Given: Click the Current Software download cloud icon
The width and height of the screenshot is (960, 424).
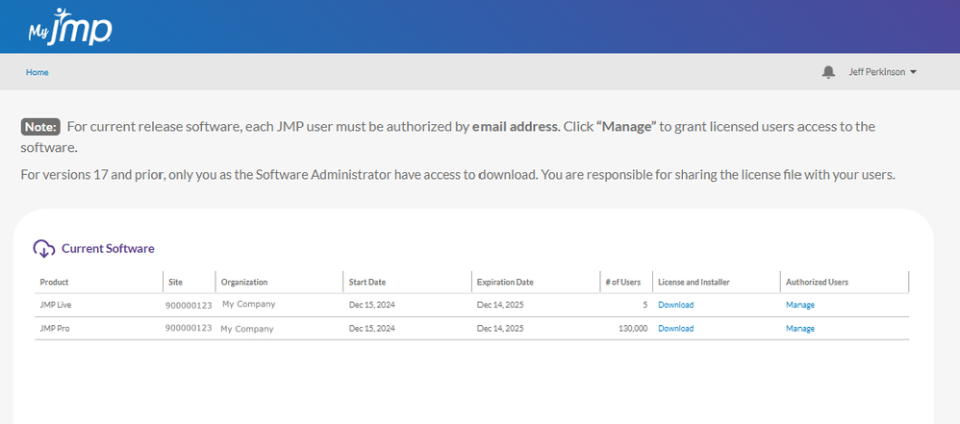Looking at the screenshot, I should (43, 249).
